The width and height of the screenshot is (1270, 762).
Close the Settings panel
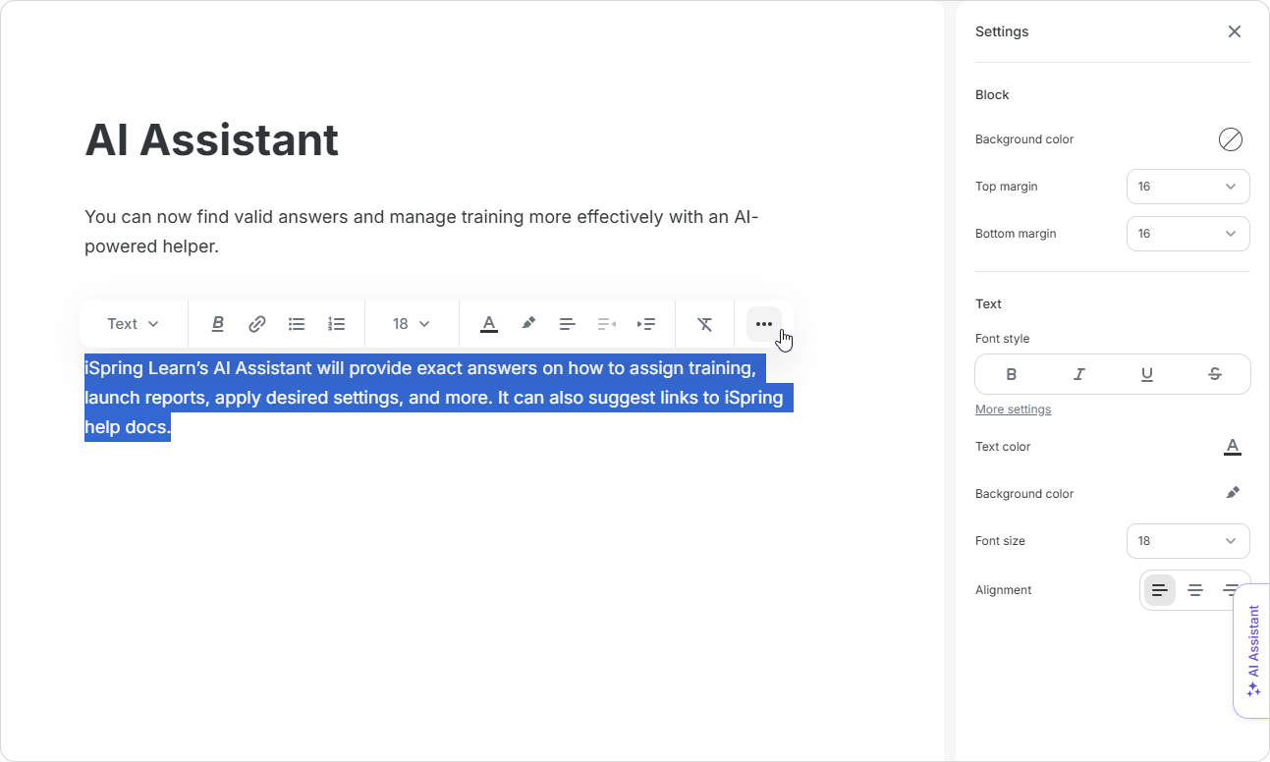[1235, 31]
